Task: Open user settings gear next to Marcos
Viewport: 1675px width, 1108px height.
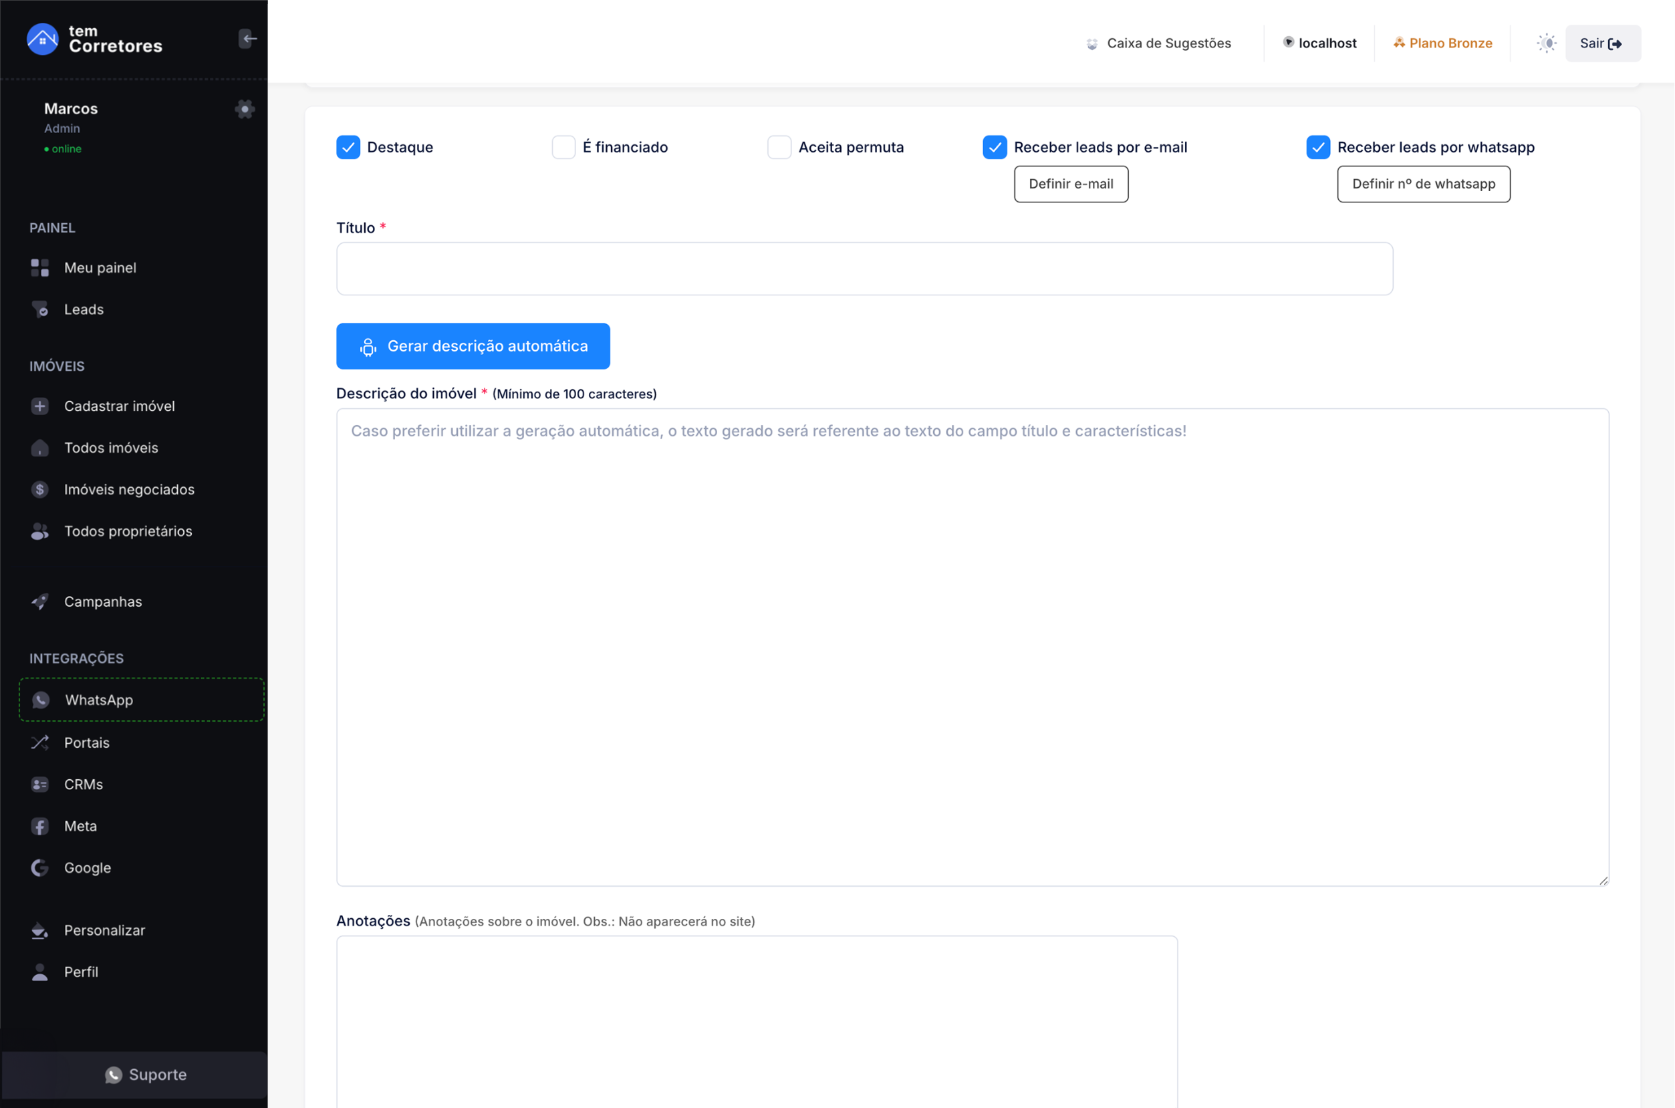Action: (x=245, y=109)
